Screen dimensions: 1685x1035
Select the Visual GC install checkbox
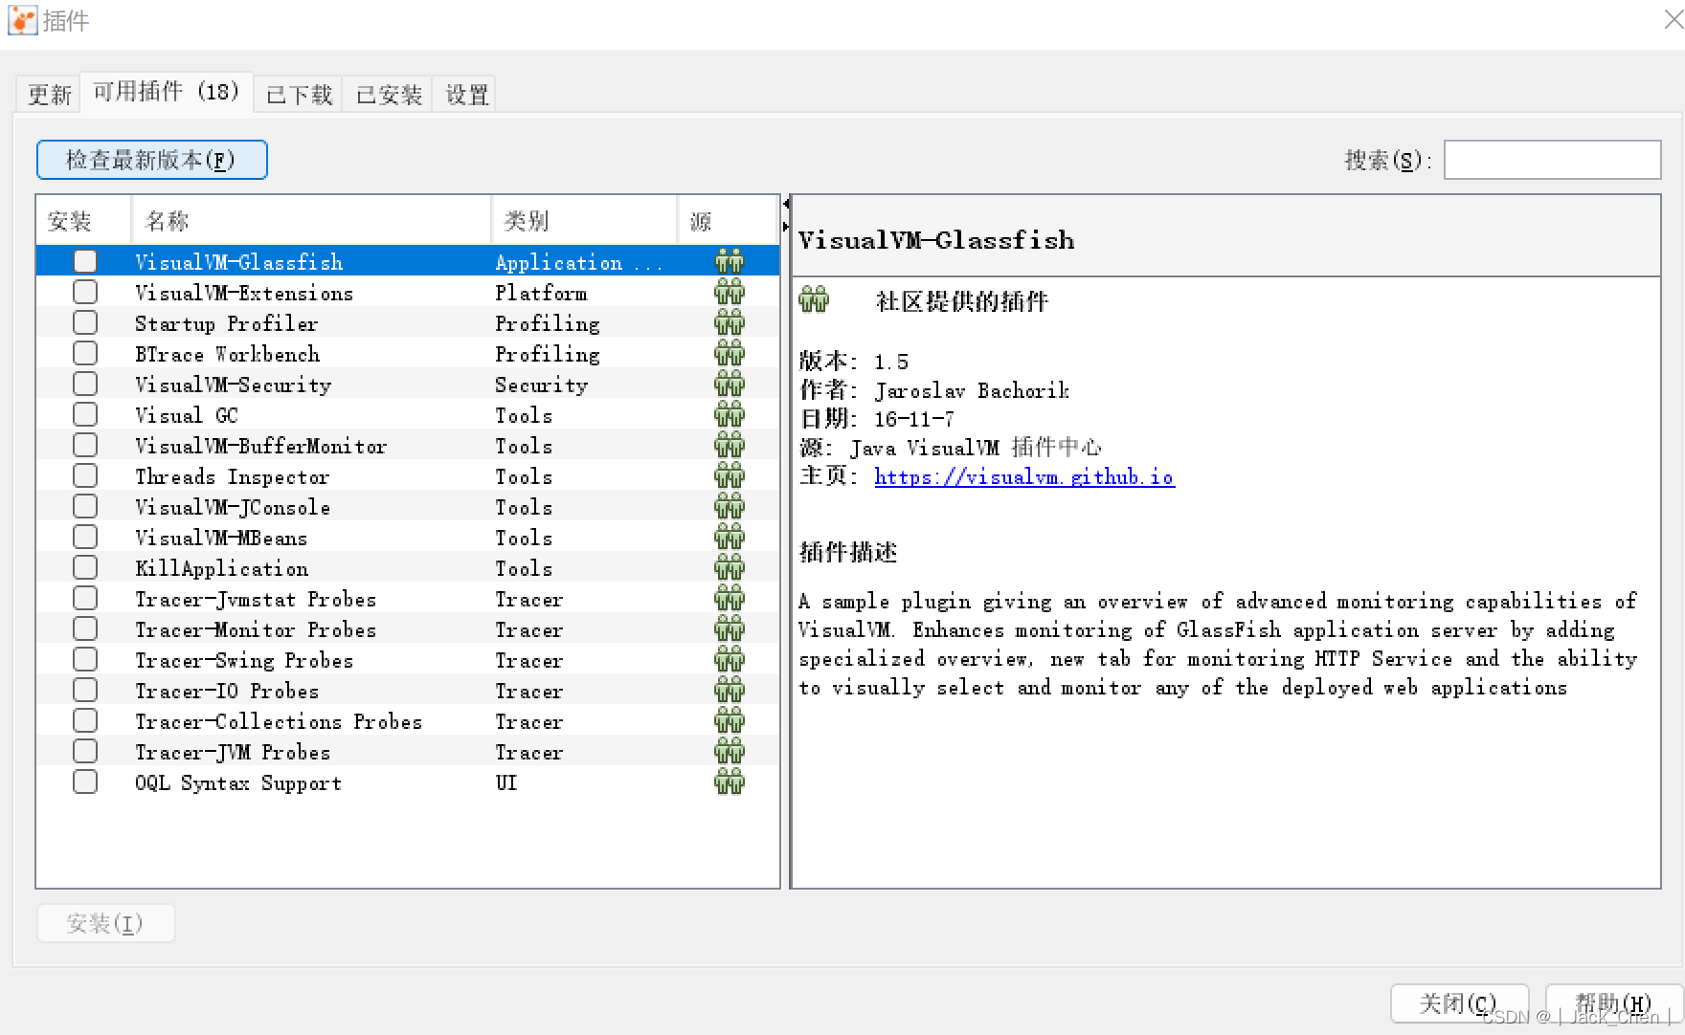tap(85, 414)
